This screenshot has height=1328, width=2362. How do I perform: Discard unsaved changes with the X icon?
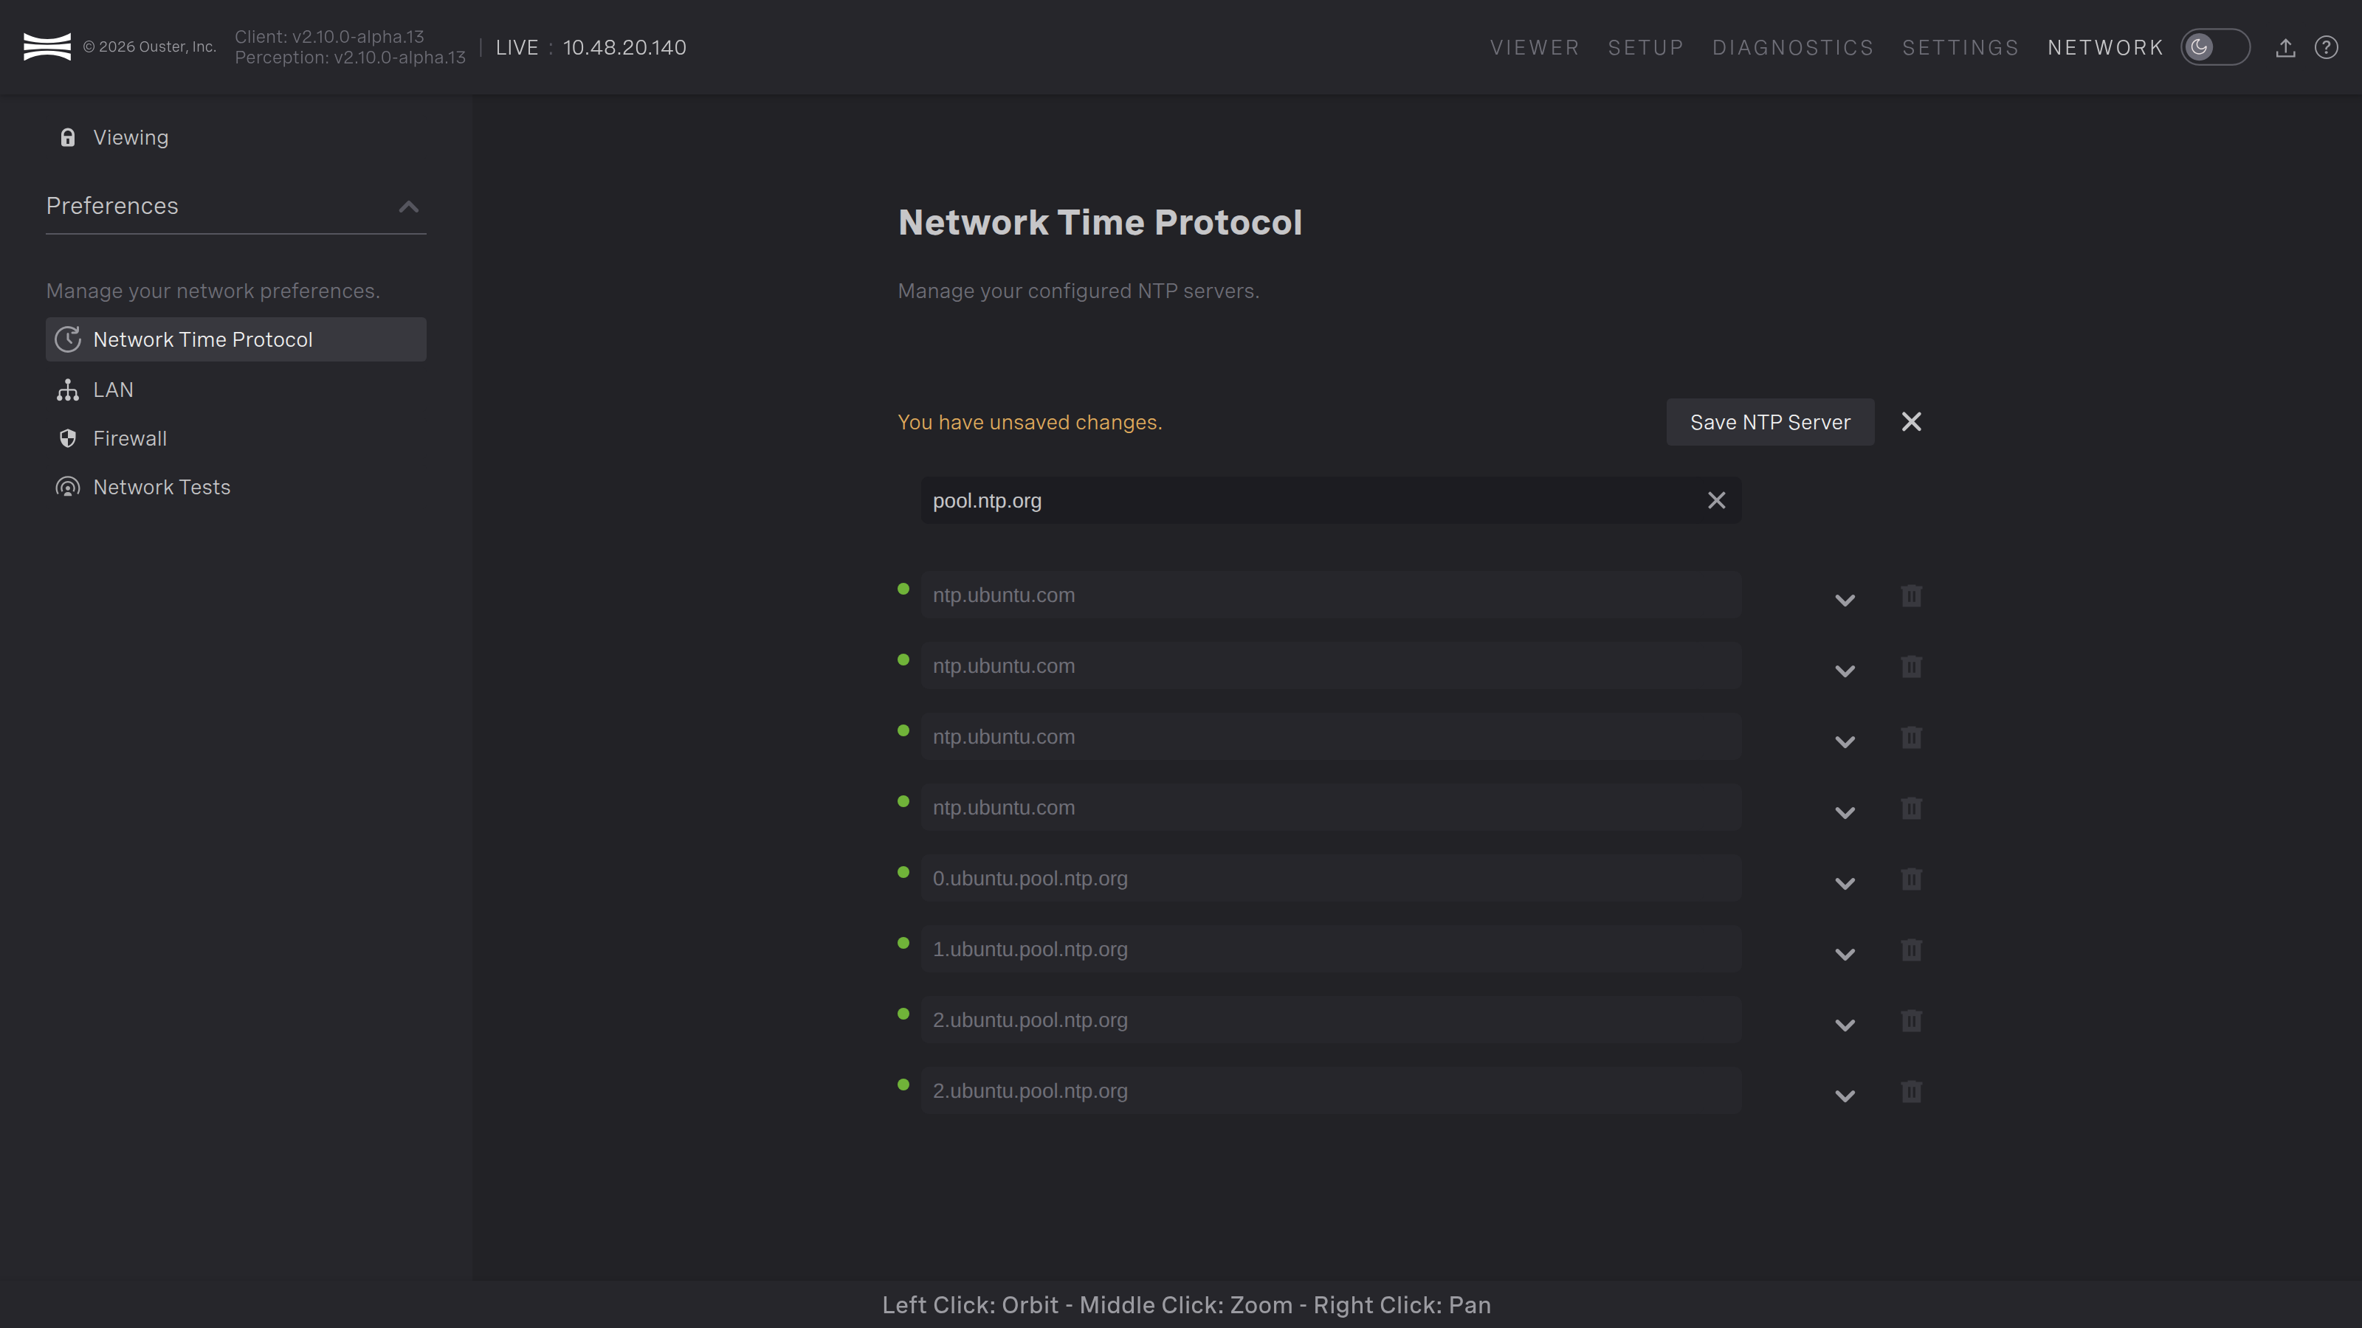[x=1911, y=421]
